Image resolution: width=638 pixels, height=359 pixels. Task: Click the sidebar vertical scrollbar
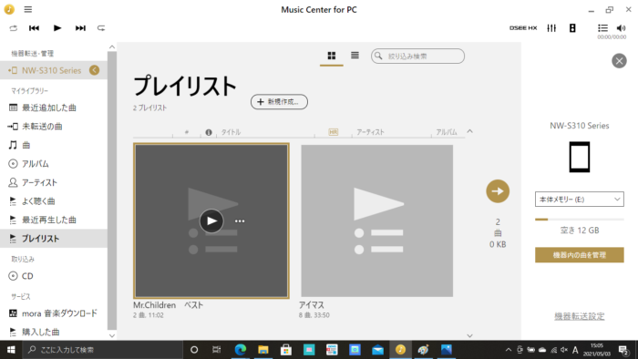(x=112, y=190)
